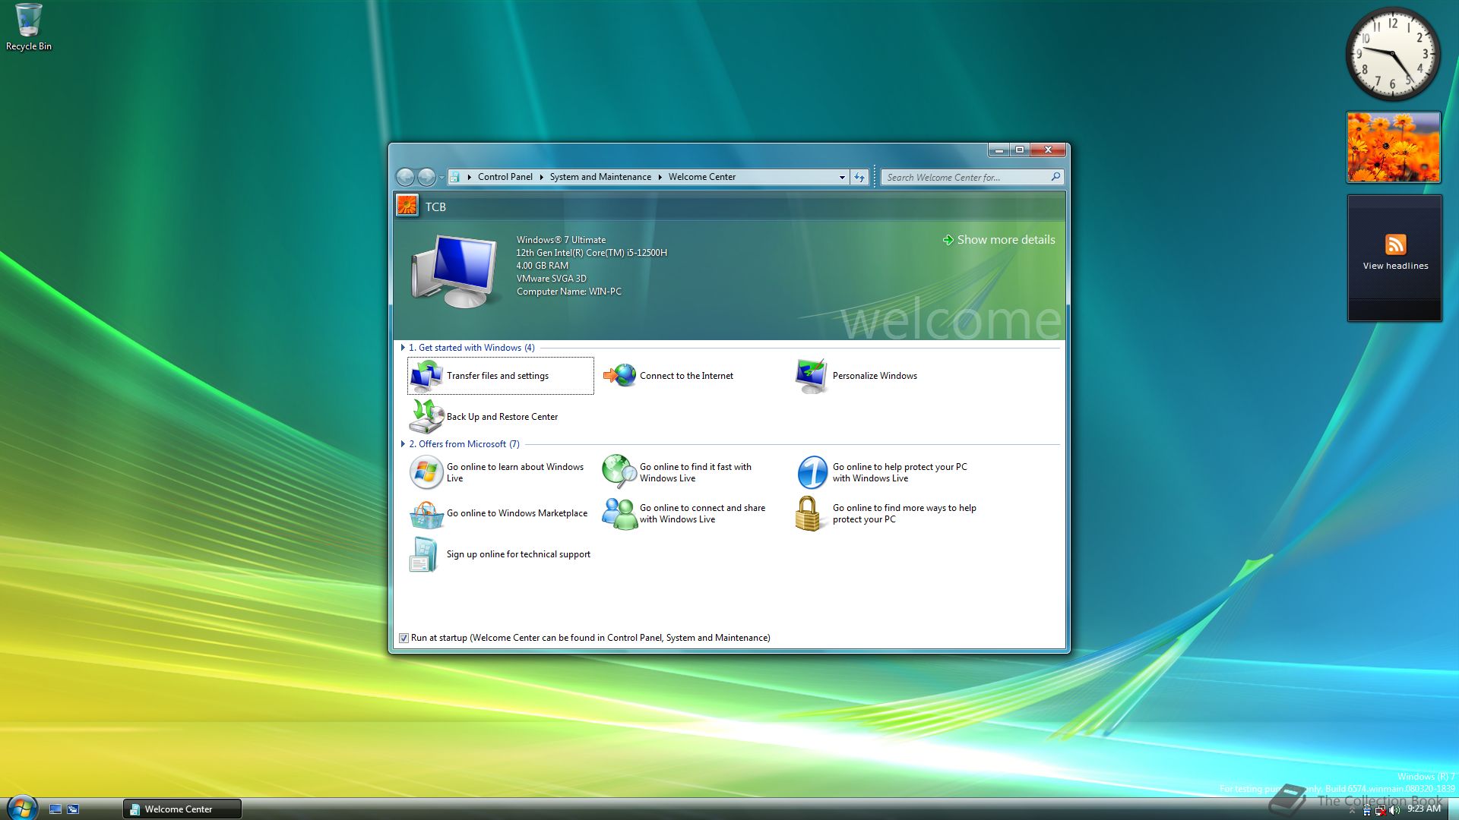Click the computer monitor system image

(455, 270)
